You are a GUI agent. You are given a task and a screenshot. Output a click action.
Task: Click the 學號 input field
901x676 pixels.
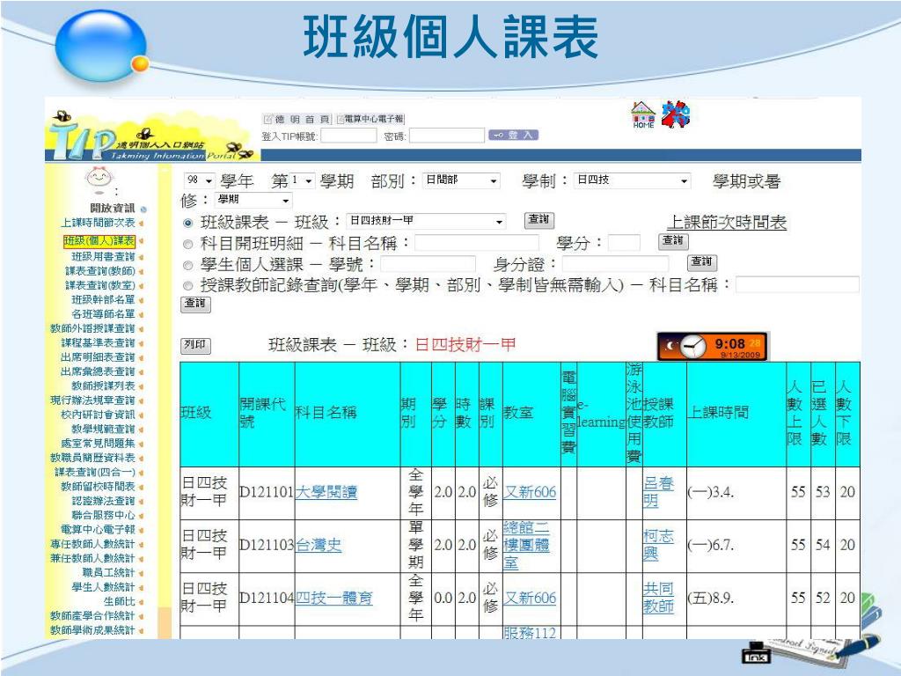[429, 264]
